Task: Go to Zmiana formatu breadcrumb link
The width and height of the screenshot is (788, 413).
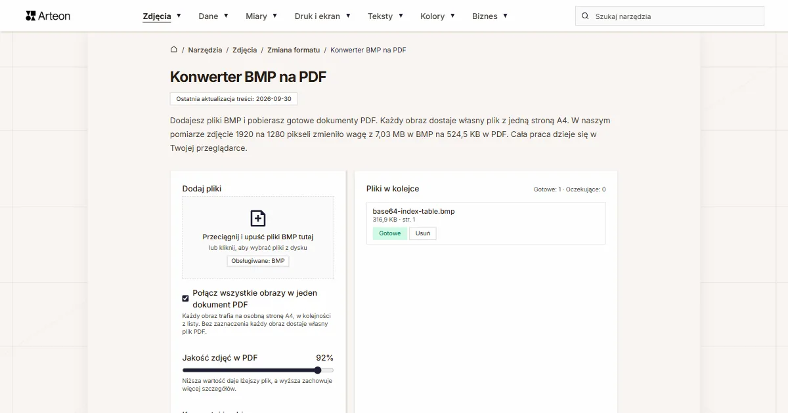Action: pos(294,50)
